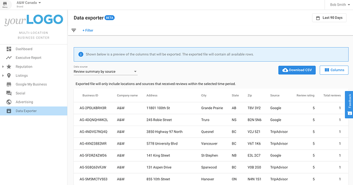The height and width of the screenshot is (185, 353).
Task: Open the Advertising page
Action: (24, 102)
